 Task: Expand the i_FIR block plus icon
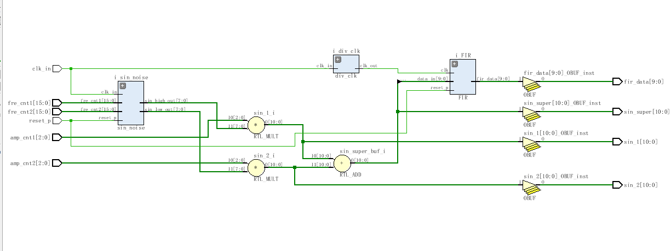(x=455, y=64)
